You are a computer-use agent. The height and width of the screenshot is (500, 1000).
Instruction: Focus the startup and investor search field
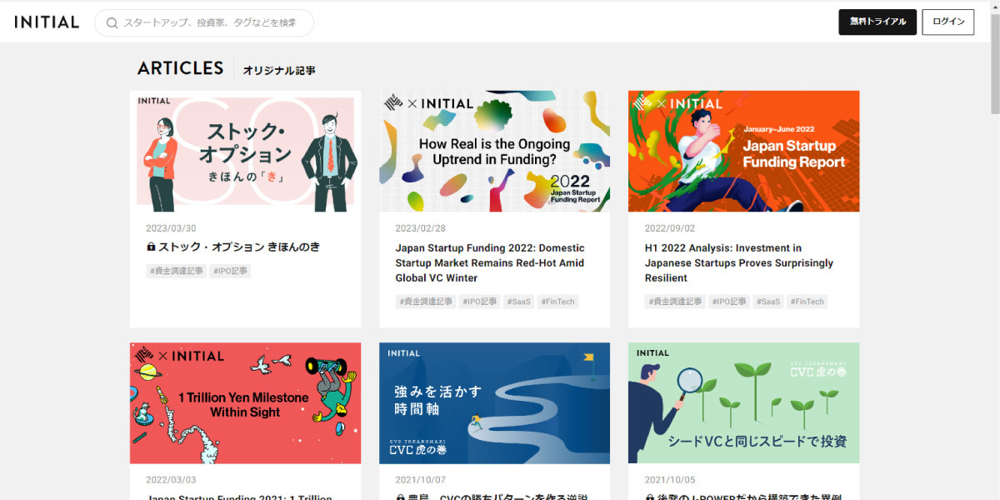pyautogui.click(x=204, y=23)
